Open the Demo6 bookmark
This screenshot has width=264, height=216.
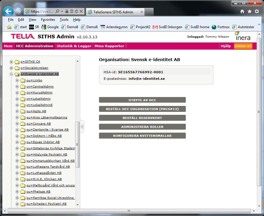coord(89,27)
